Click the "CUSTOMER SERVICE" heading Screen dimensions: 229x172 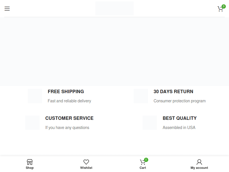pos(69,118)
